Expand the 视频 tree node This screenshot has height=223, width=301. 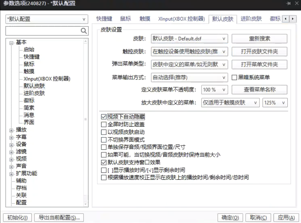pos(11,159)
